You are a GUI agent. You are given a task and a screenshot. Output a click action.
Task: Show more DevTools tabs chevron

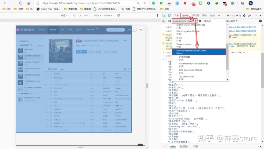point(219,15)
